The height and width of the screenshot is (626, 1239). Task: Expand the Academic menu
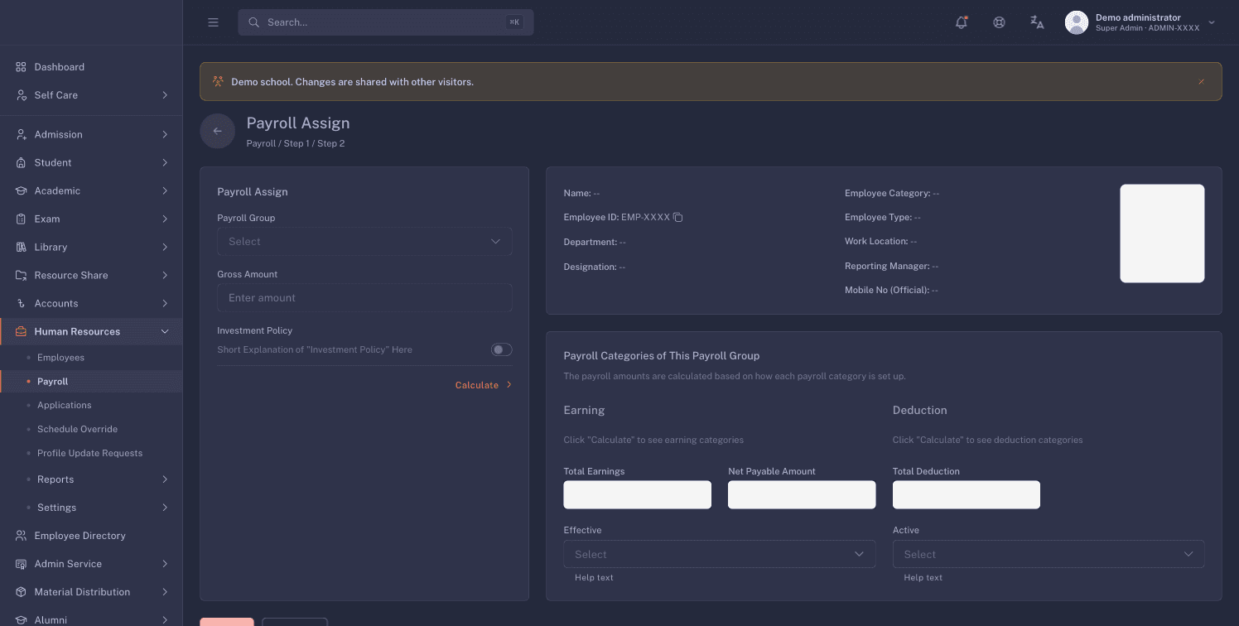(x=91, y=191)
